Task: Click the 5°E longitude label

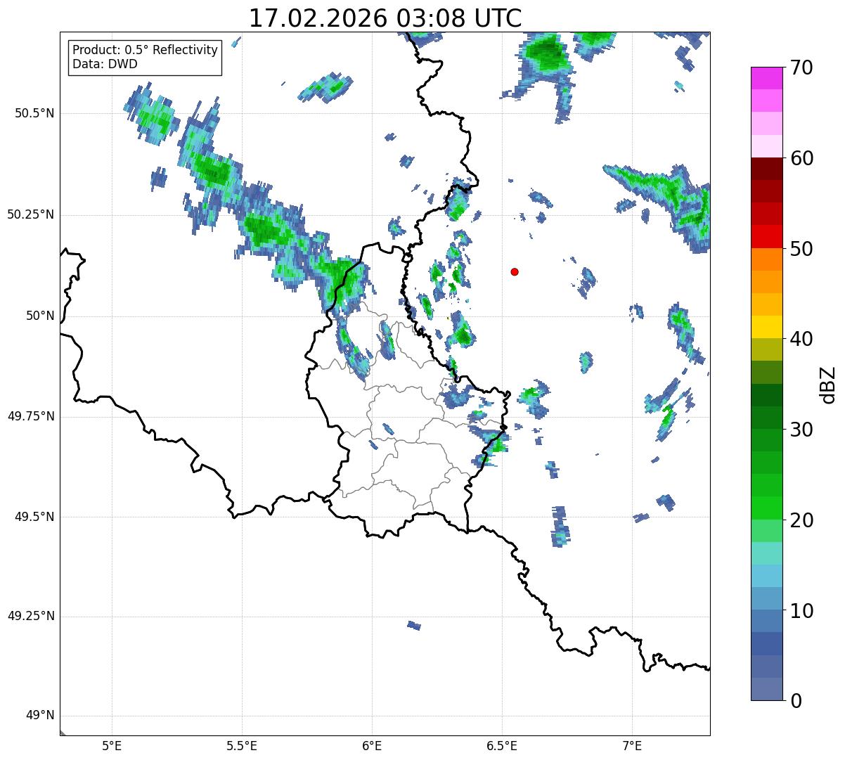Action: 112,747
